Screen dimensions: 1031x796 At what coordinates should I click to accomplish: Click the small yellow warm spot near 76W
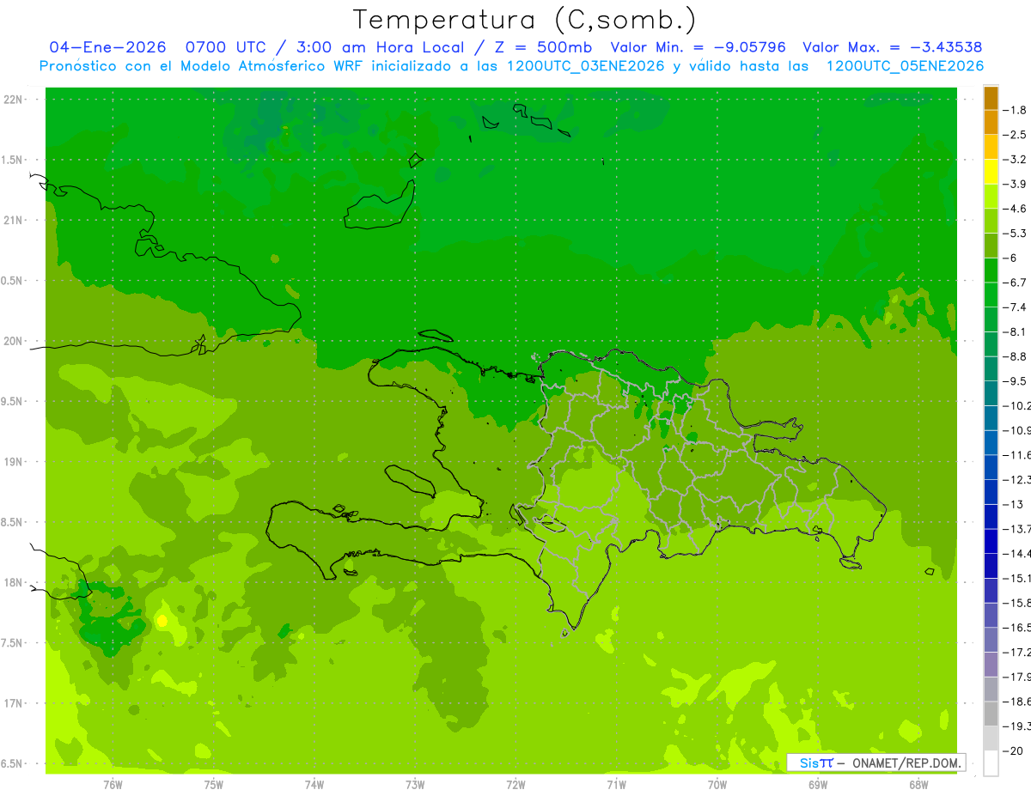click(162, 620)
